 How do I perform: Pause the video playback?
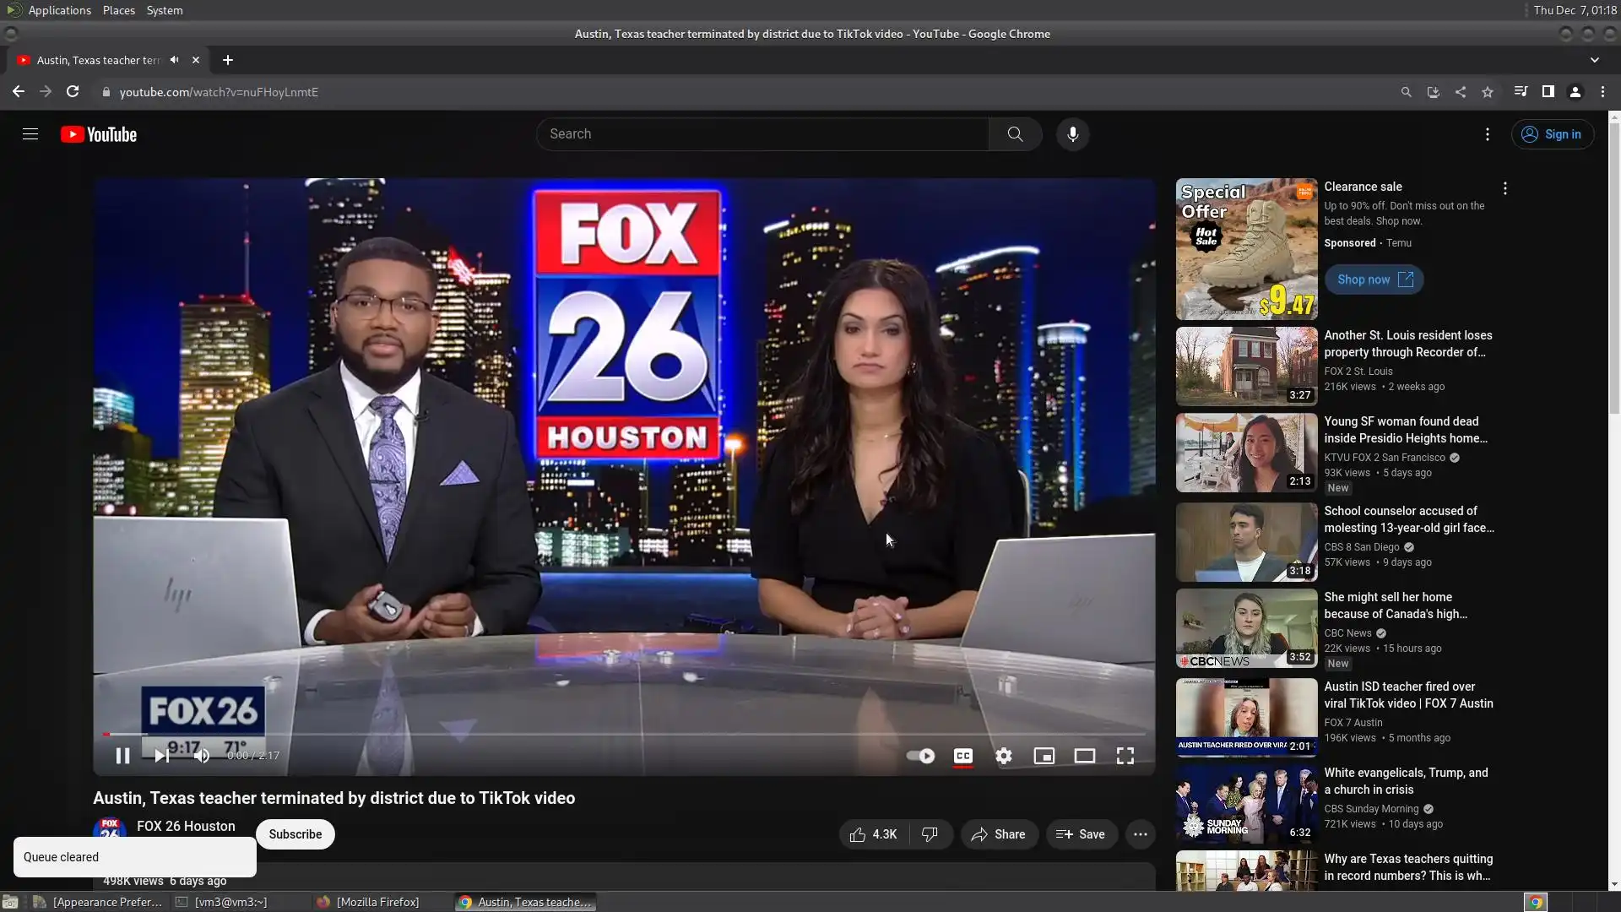[x=122, y=756]
